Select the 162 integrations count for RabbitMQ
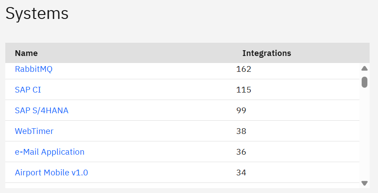The width and height of the screenshot is (378, 193). click(x=243, y=69)
